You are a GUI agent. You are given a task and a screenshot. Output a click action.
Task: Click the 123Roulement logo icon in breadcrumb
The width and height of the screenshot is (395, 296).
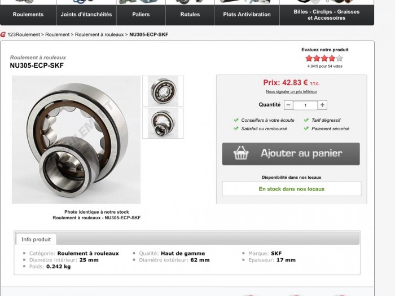coord(3,34)
